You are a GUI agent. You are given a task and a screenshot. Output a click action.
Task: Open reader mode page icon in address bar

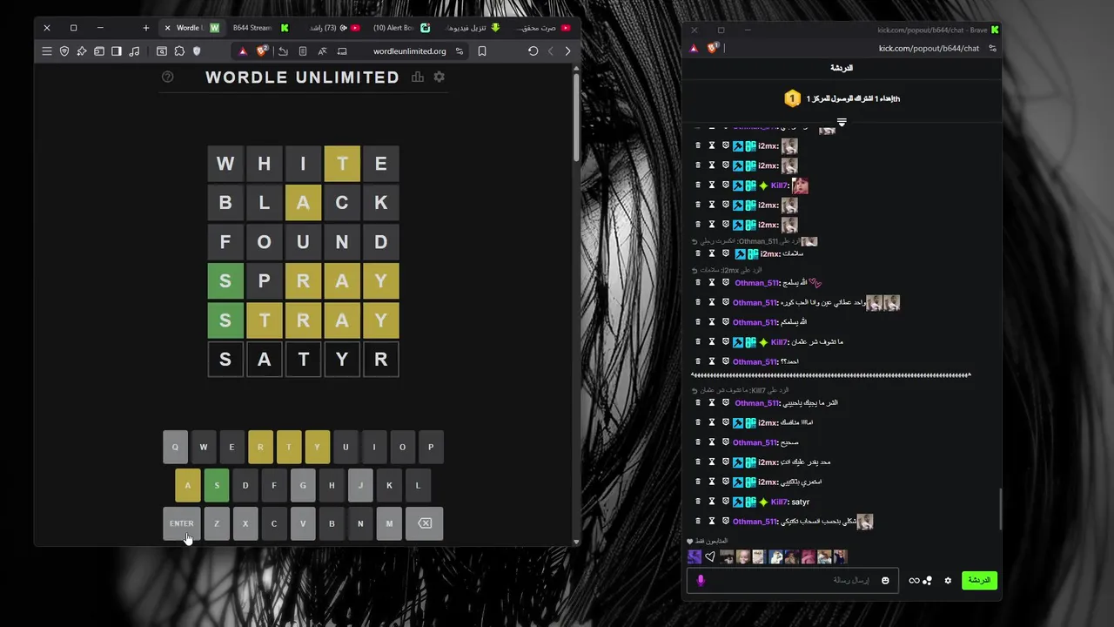click(303, 51)
